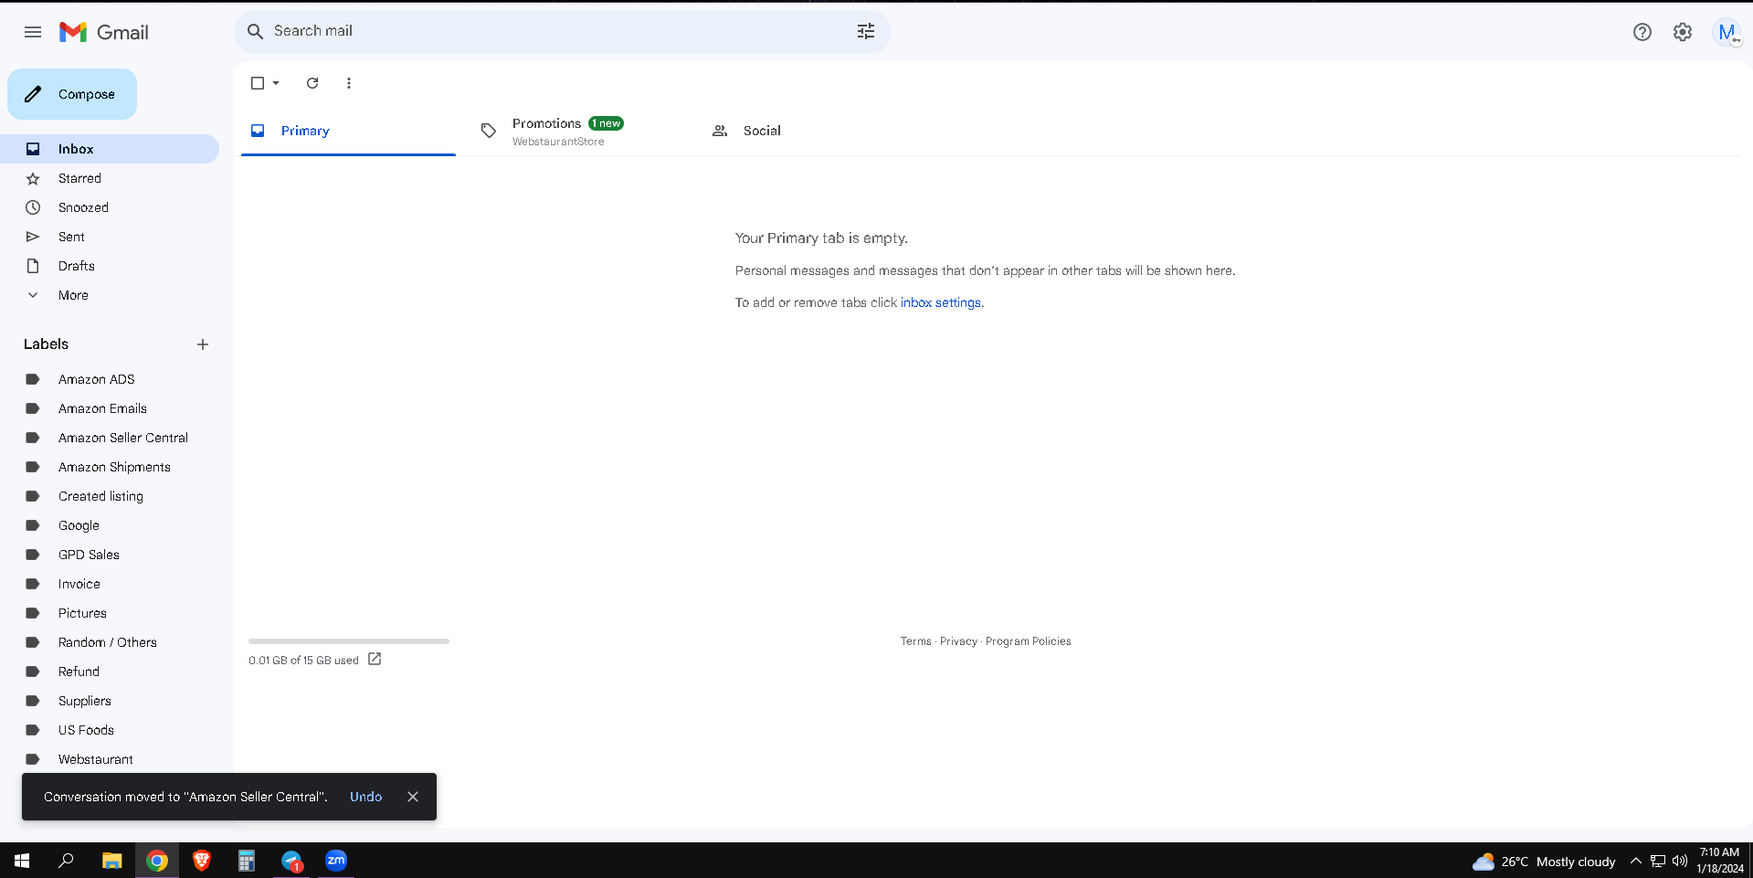Open Telegram from taskbar
The width and height of the screenshot is (1753, 878).
291,861
